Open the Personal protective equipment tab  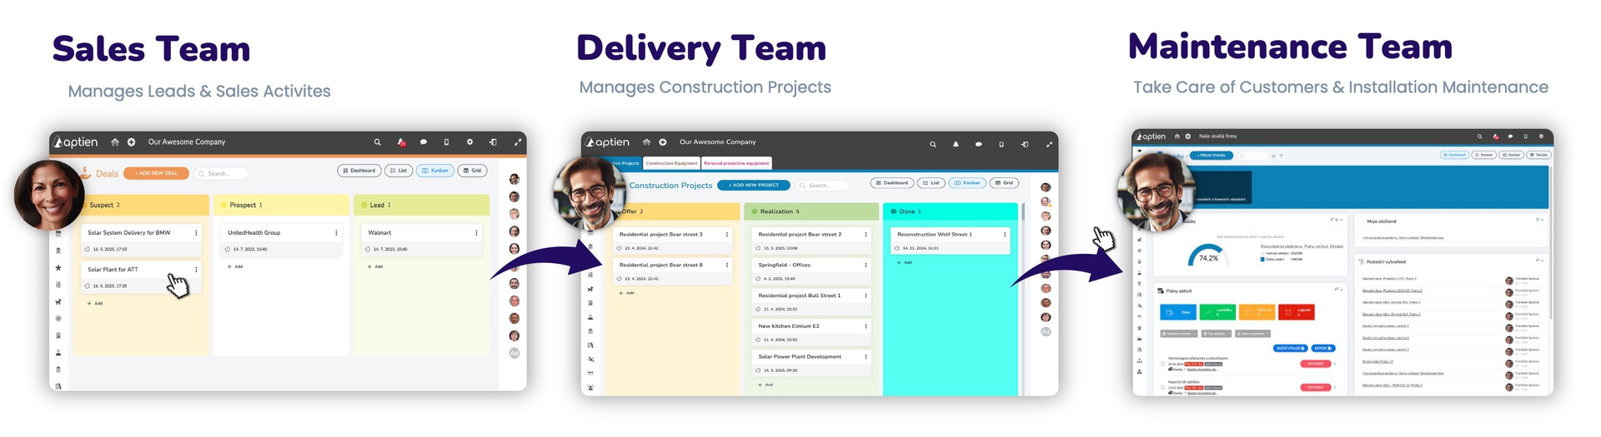click(736, 163)
